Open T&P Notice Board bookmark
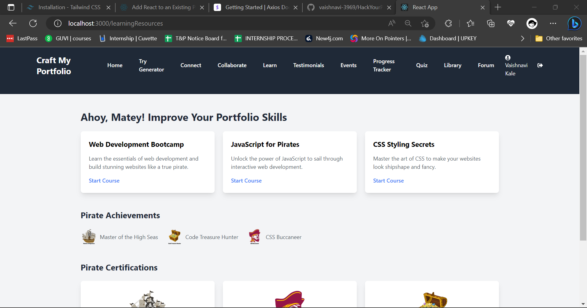This screenshot has height=308, width=587. 196,38
